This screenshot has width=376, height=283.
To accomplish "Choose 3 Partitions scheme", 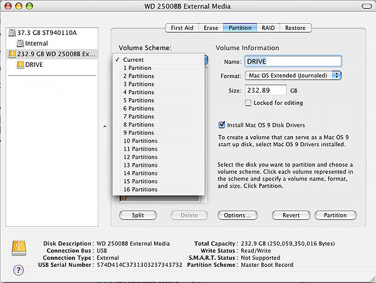I will click(x=159, y=84).
